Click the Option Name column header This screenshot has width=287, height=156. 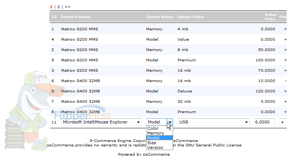click(159, 17)
